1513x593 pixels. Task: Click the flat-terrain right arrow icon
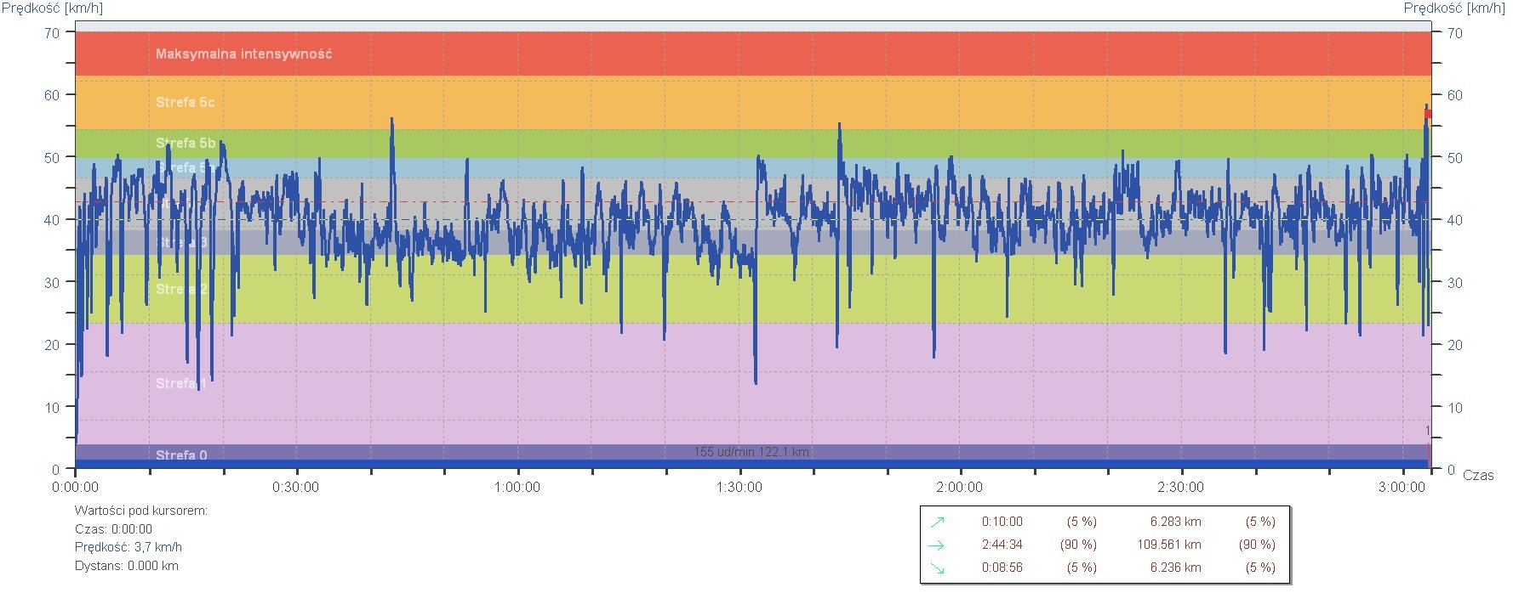(x=937, y=545)
